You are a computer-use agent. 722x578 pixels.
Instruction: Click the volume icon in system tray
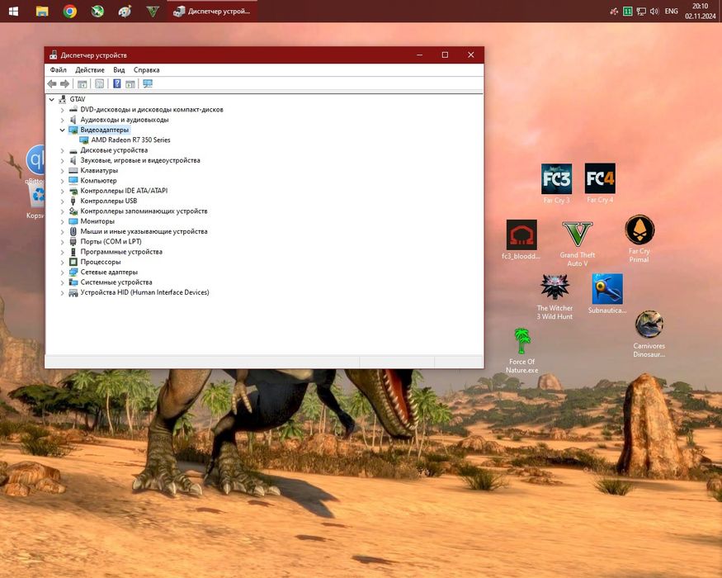click(x=654, y=11)
